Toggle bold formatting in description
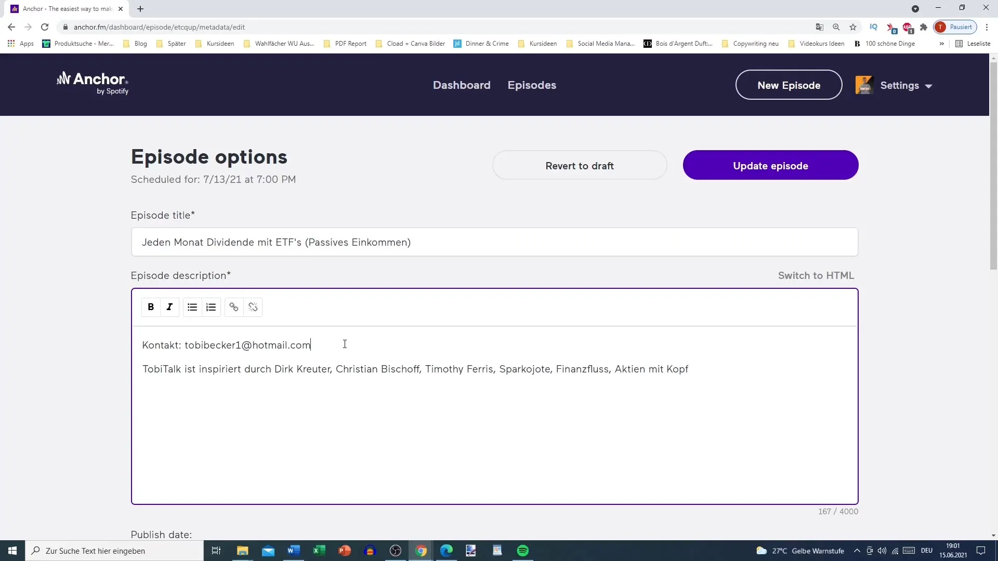 coord(150,307)
